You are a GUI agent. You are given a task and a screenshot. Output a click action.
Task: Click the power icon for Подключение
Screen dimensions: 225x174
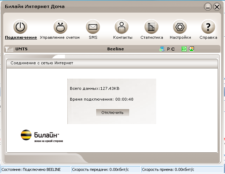click(x=21, y=27)
